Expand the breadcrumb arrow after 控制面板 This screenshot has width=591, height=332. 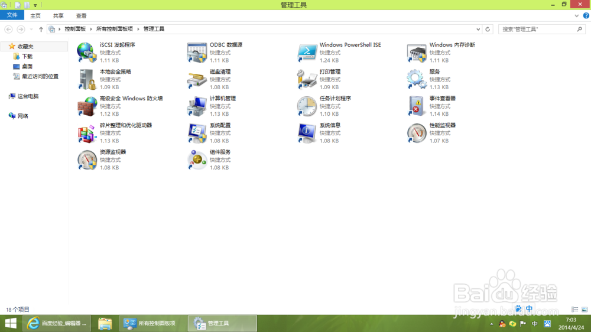click(91, 29)
